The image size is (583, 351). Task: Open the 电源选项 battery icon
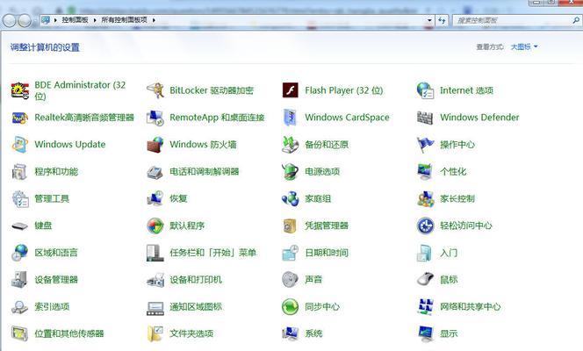(290, 172)
